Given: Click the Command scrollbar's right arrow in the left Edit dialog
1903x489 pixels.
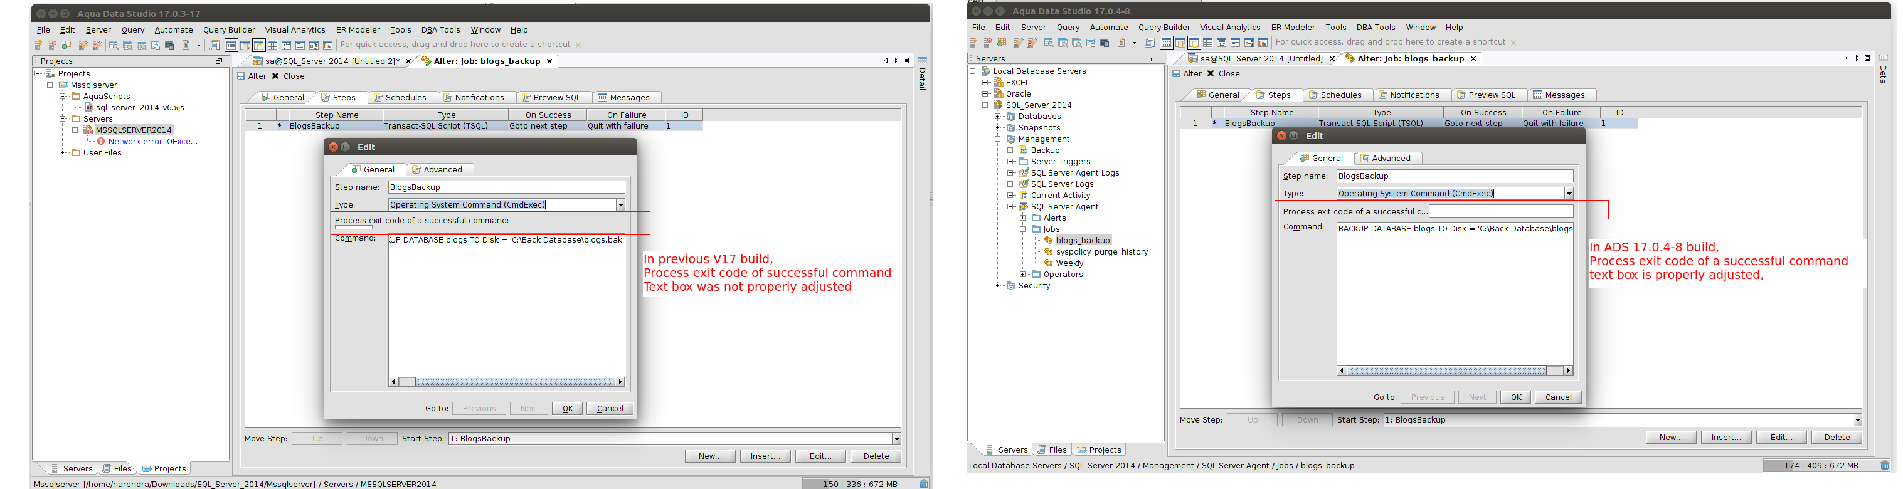Looking at the screenshot, I should pos(620,382).
